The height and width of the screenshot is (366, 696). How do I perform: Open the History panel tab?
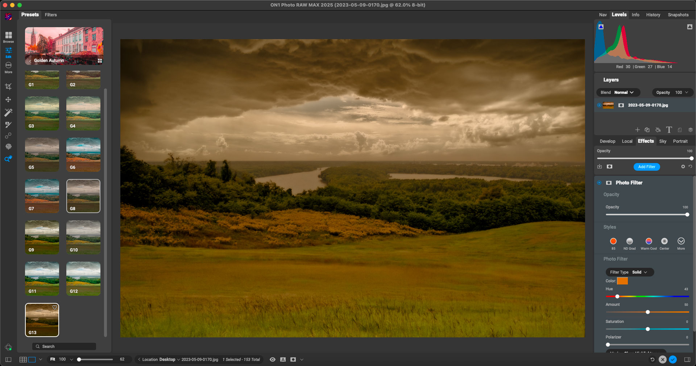click(x=653, y=15)
